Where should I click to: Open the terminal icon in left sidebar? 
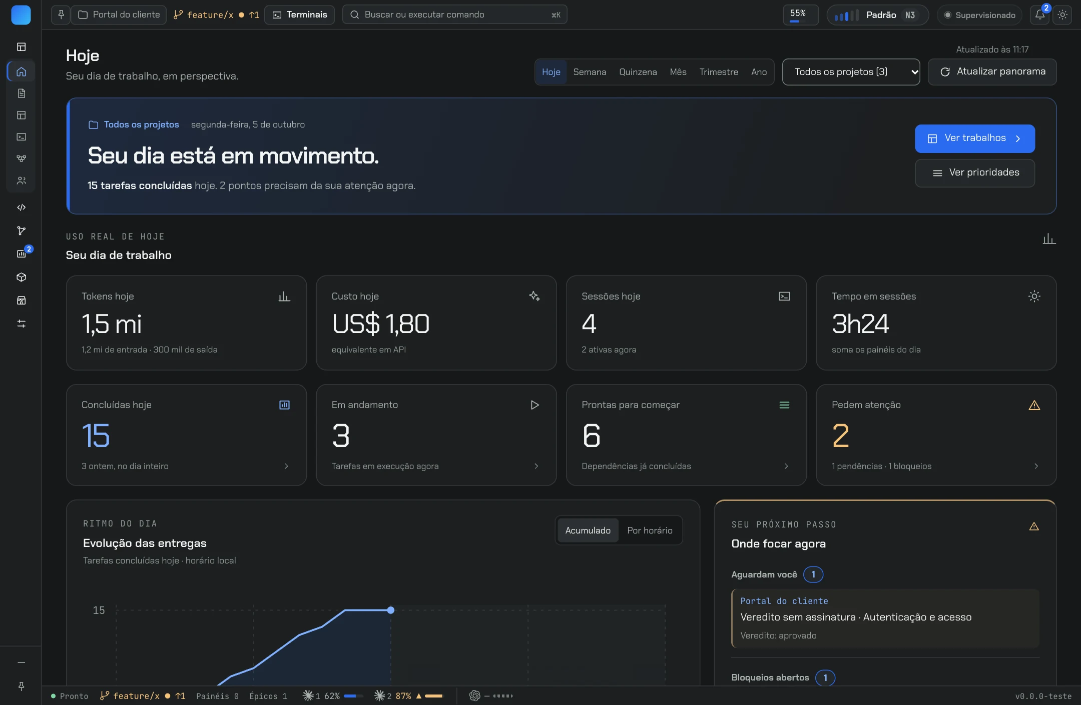pos(21,136)
